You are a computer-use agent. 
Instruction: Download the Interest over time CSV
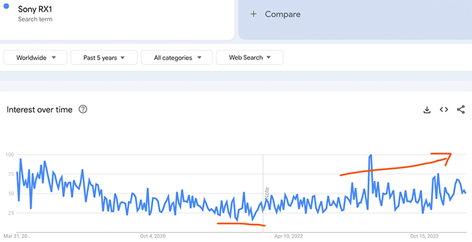tap(427, 110)
